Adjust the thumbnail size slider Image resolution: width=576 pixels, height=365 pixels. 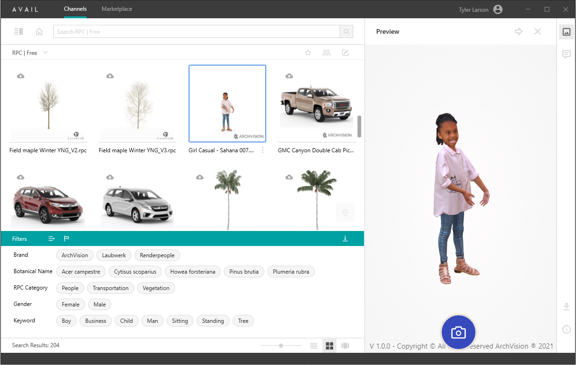coord(281,346)
